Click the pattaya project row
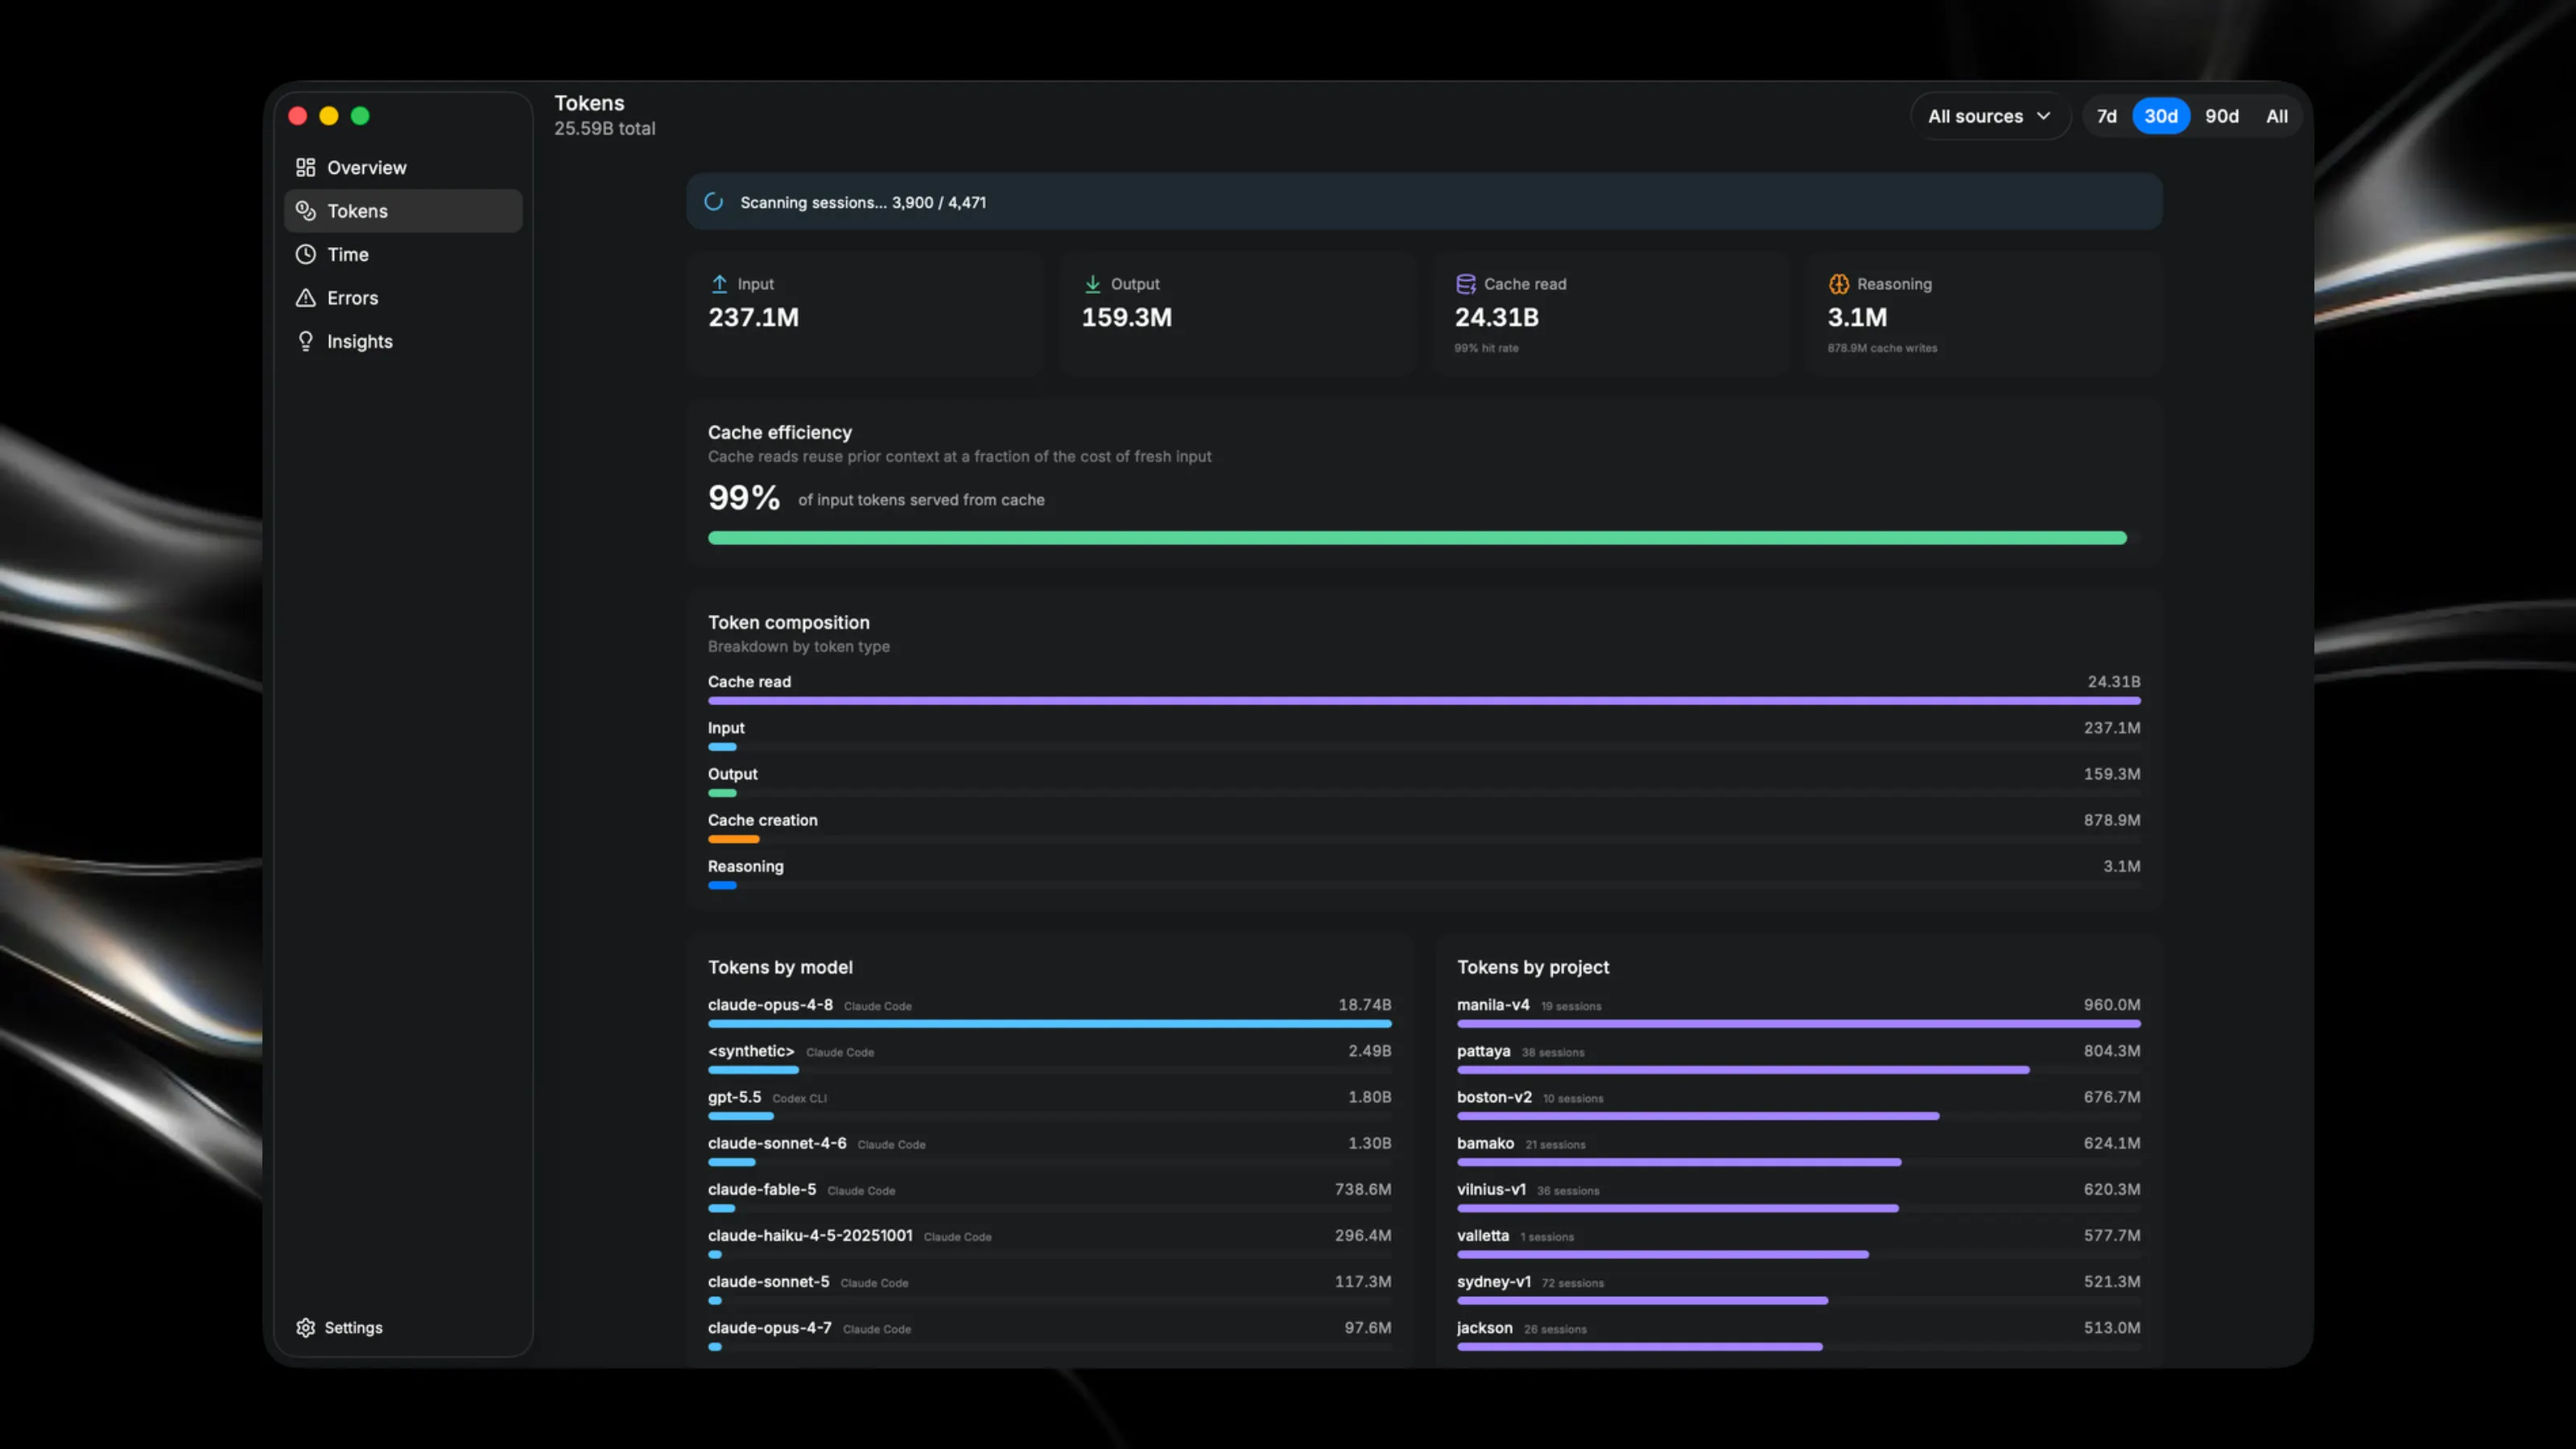The height and width of the screenshot is (1449, 2576). 1798,1058
